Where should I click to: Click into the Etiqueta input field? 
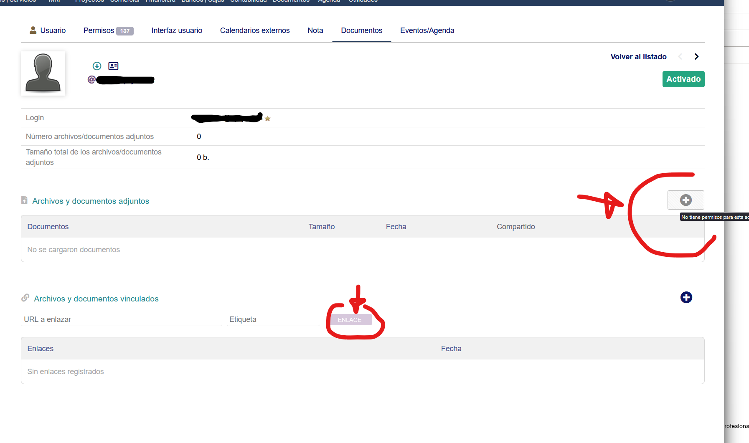click(x=273, y=319)
